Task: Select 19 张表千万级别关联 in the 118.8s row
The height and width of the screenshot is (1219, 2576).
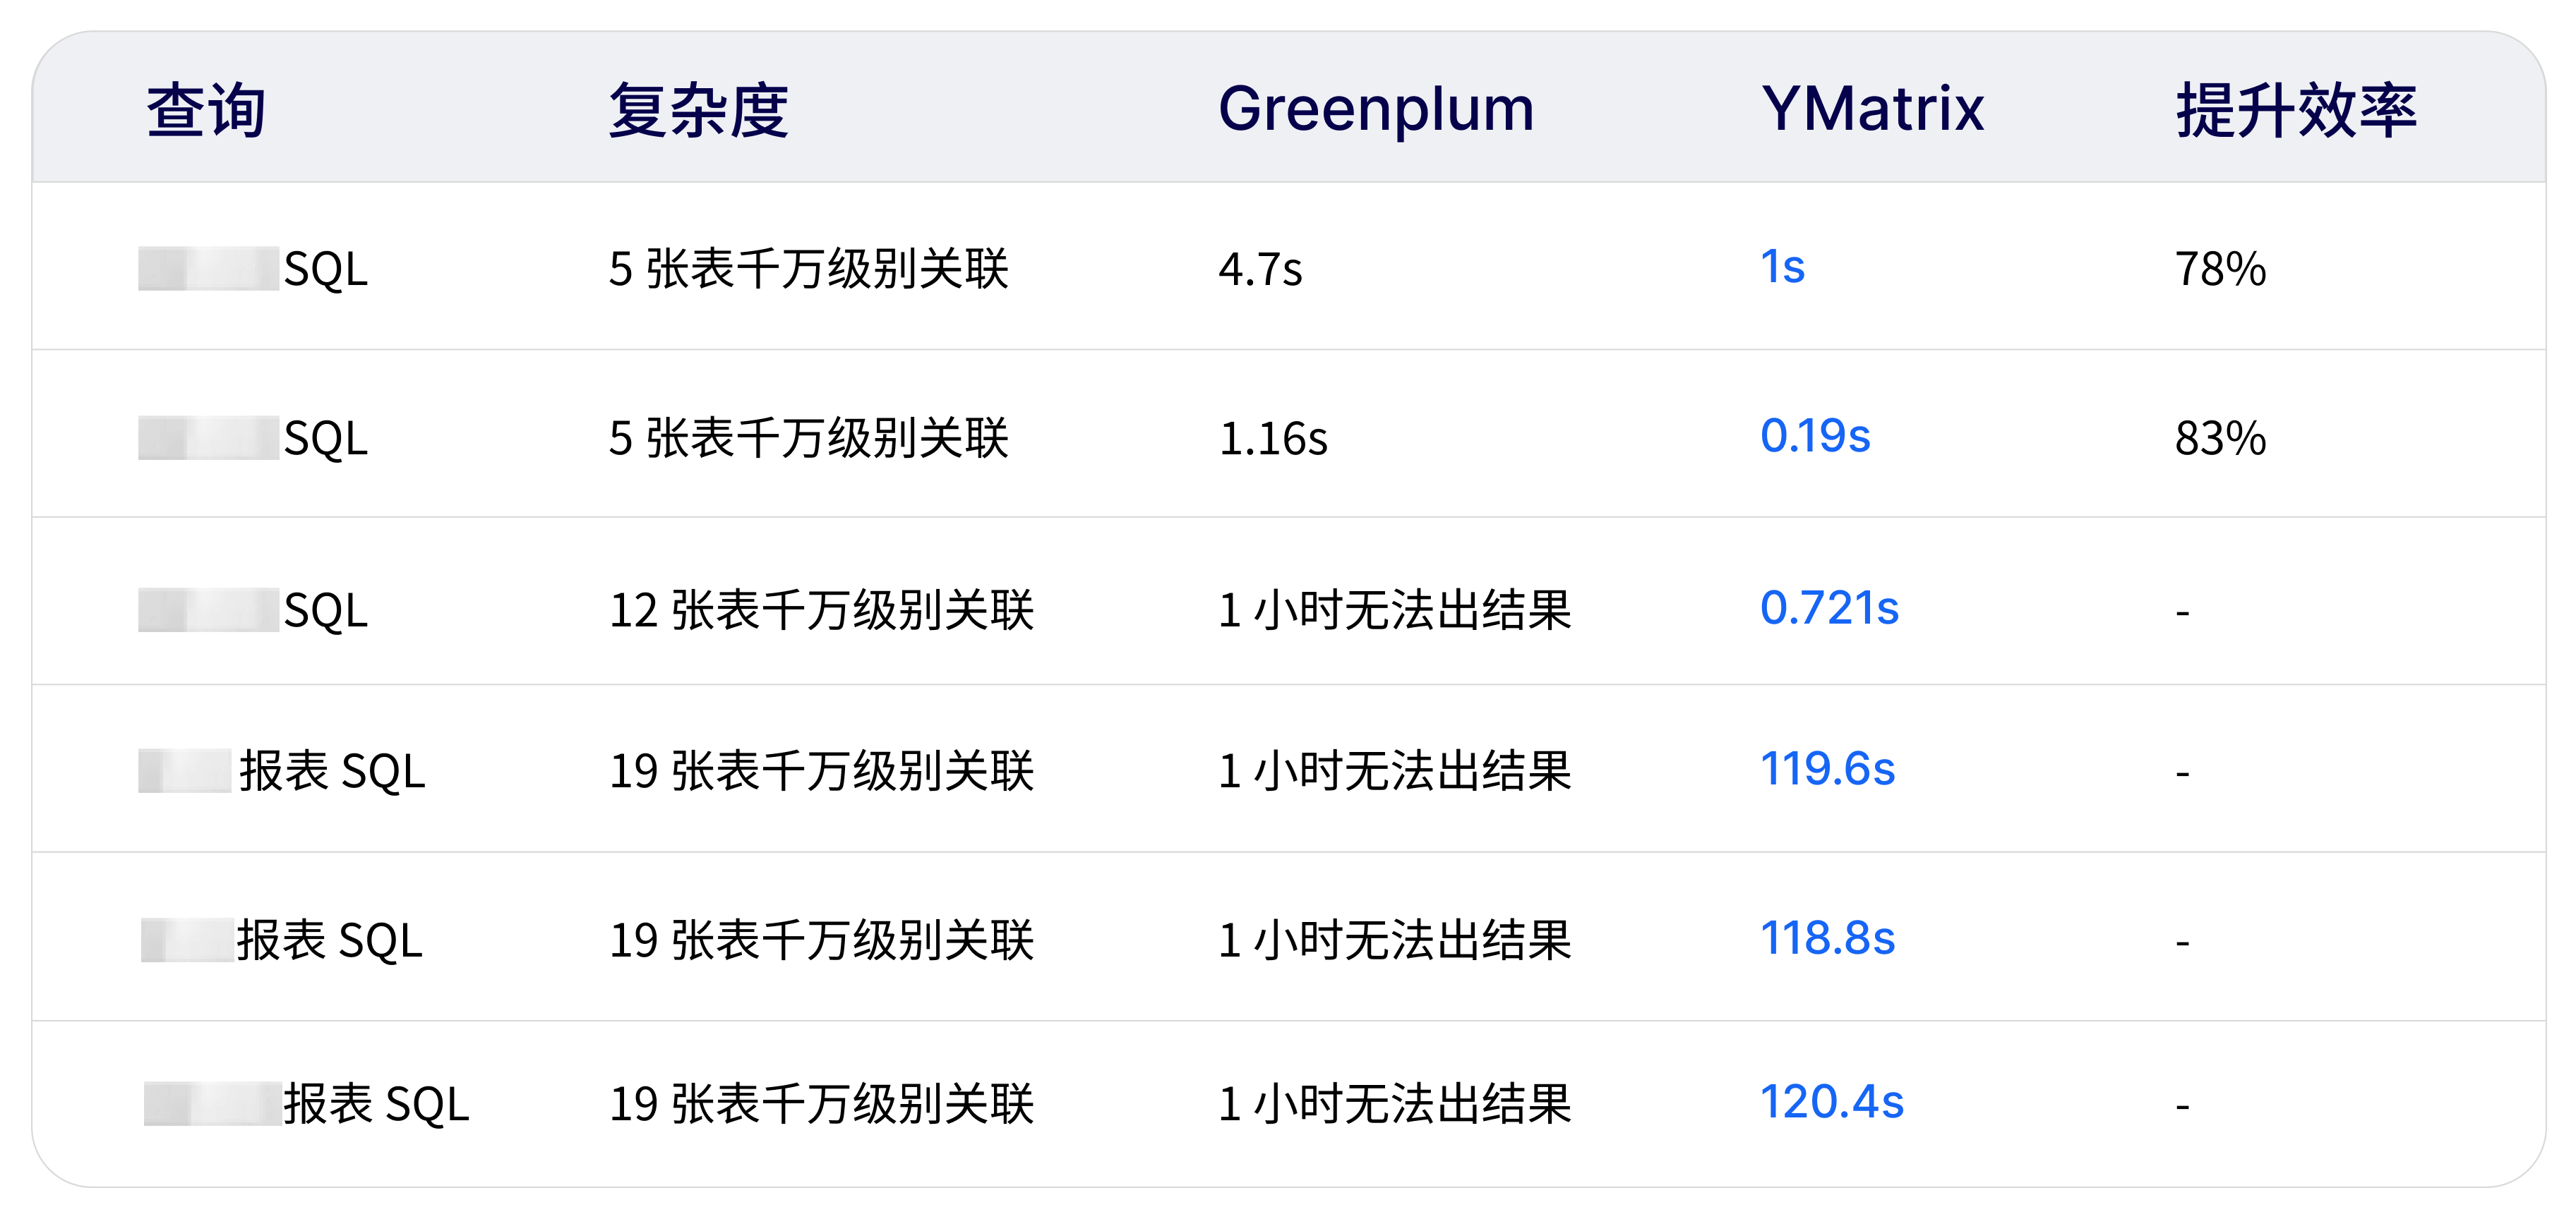Action: [x=821, y=940]
